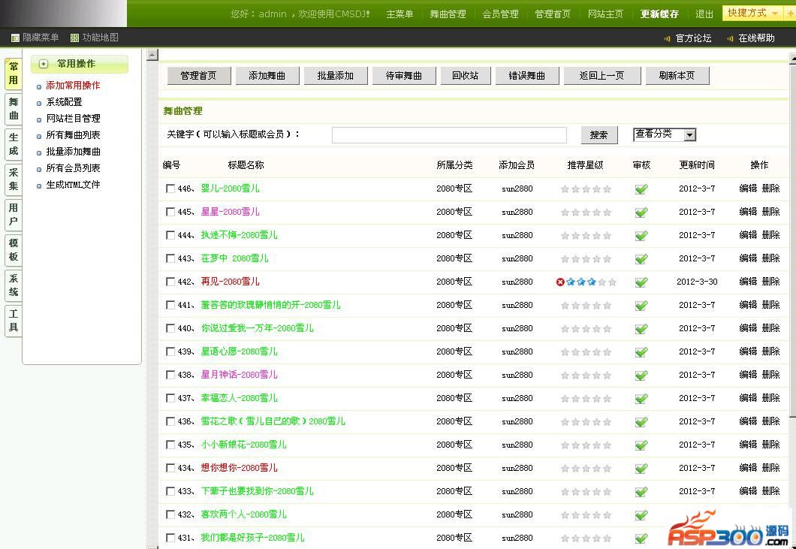Toggle the approval checkmark for row 438
This screenshot has width=796, height=549.
pyautogui.click(x=641, y=376)
